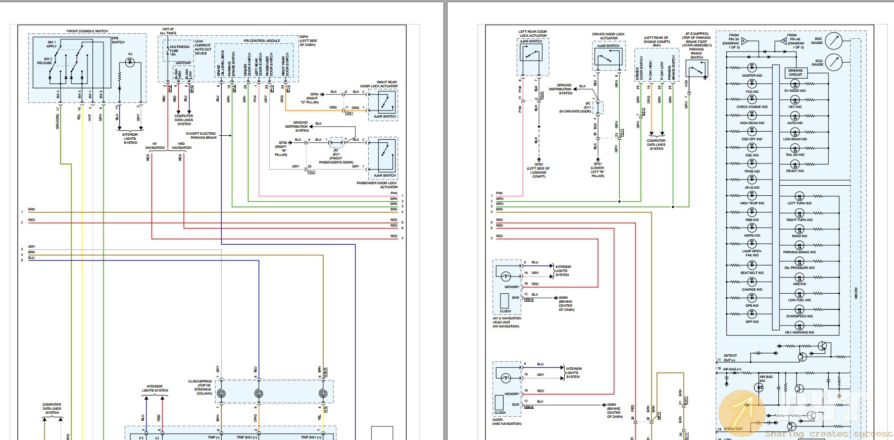Select "GF03 (LEFT SIDE OF LUGGAGE COMPT)" text
Screen dimensions: 894x440
[538, 171]
